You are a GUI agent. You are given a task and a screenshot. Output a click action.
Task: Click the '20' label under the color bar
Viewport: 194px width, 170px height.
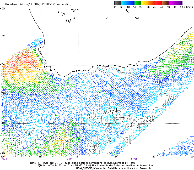point(141,7)
